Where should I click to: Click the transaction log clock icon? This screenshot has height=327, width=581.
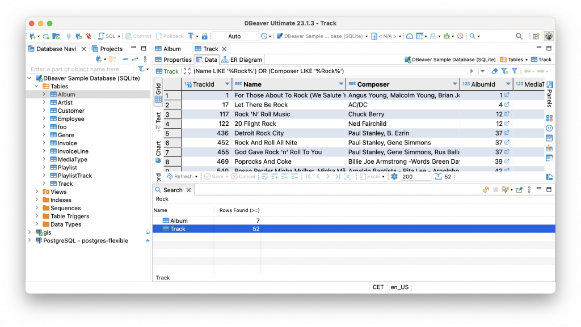(x=264, y=36)
